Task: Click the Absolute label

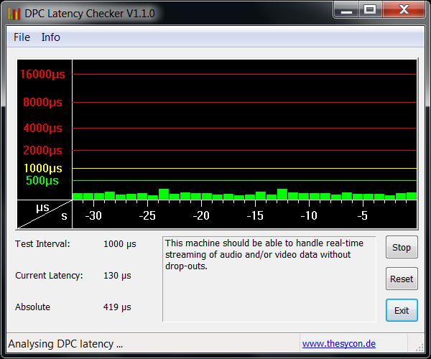Action: pyautogui.click(x=32, y=307)
